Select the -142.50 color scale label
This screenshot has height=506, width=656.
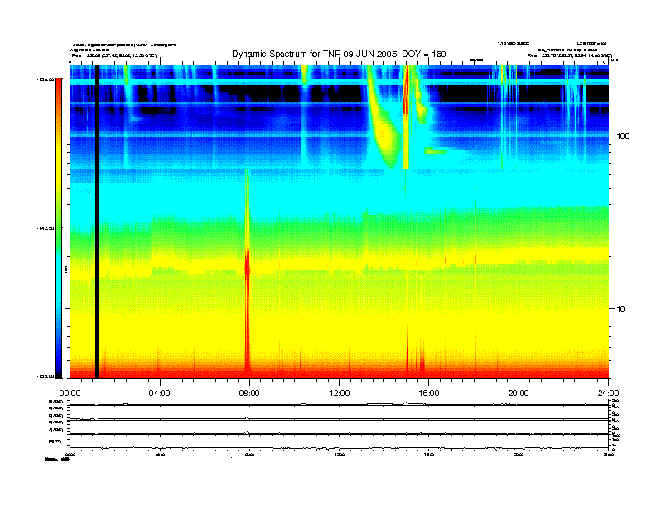pyautogui.click(x=46, y=228)
